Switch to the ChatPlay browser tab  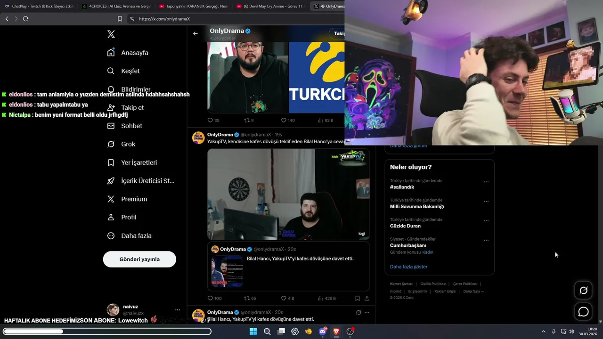coord(40,6)
